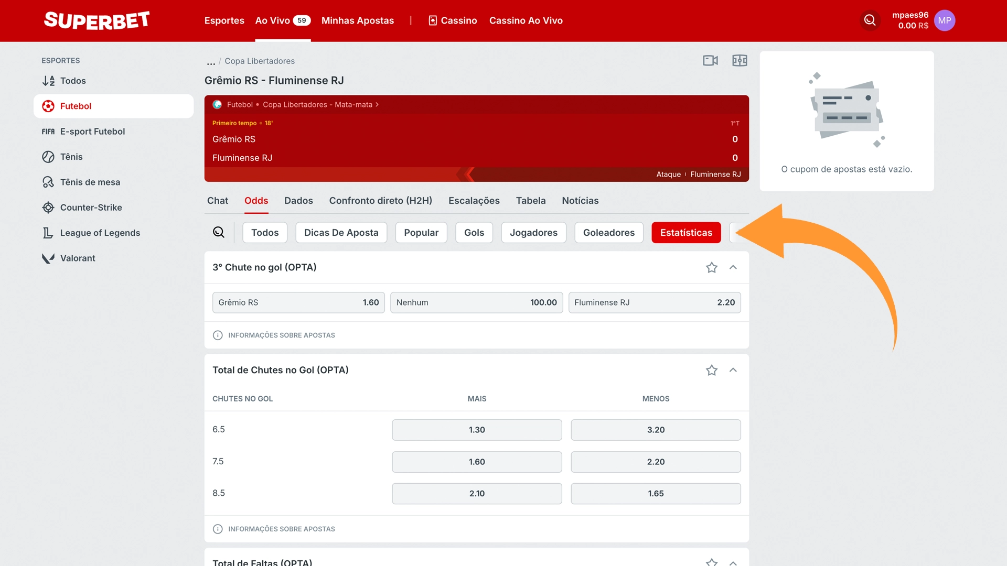The image size is (1007, 566).
Task: Select Menos 7.5 odds 2.20
Action: coord(656,462)
